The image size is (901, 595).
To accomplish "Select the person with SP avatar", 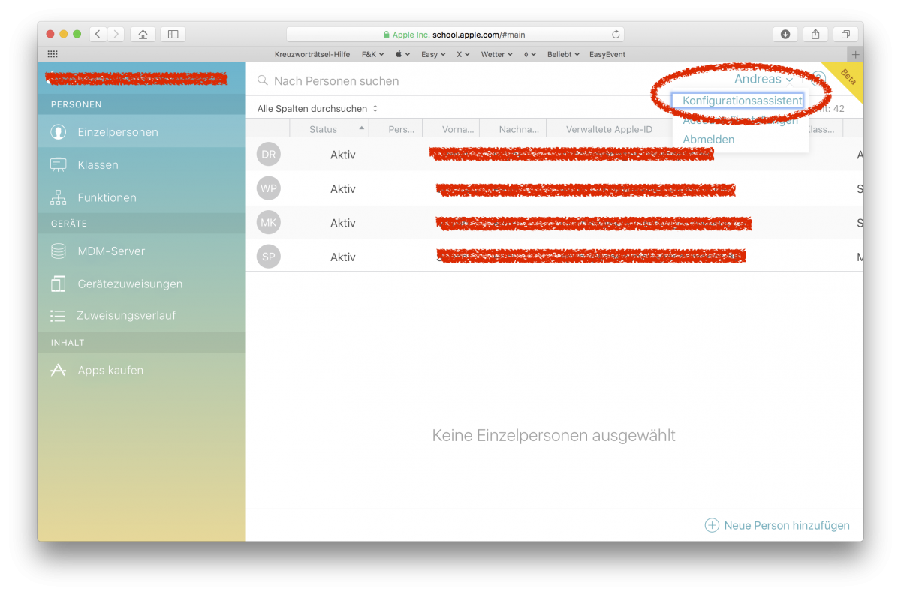I will pos(268,257).
